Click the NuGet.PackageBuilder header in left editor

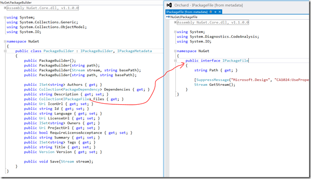(x=16, y=2)
